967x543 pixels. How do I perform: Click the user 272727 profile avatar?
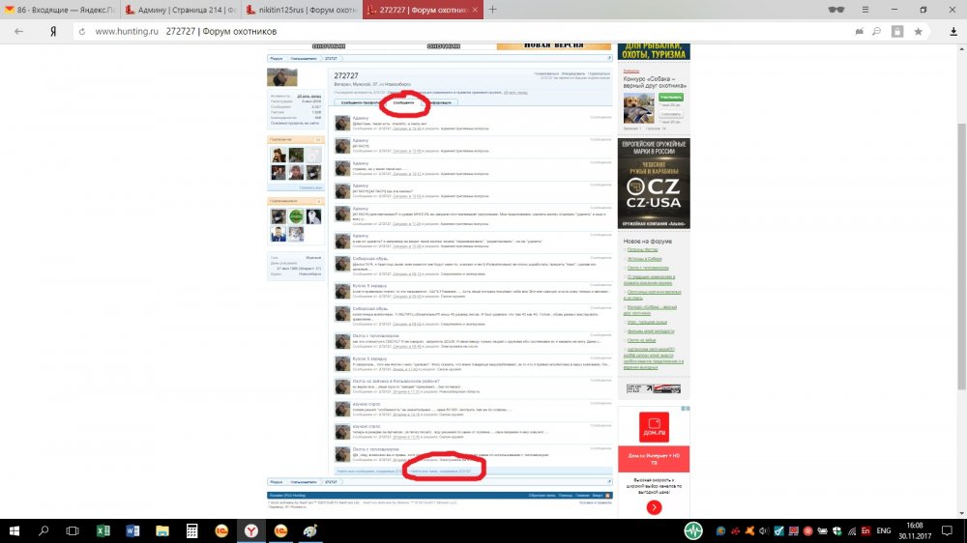282,77
